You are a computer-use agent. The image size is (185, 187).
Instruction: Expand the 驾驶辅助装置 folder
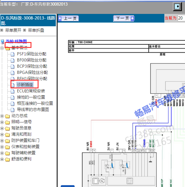click(2, 153)
